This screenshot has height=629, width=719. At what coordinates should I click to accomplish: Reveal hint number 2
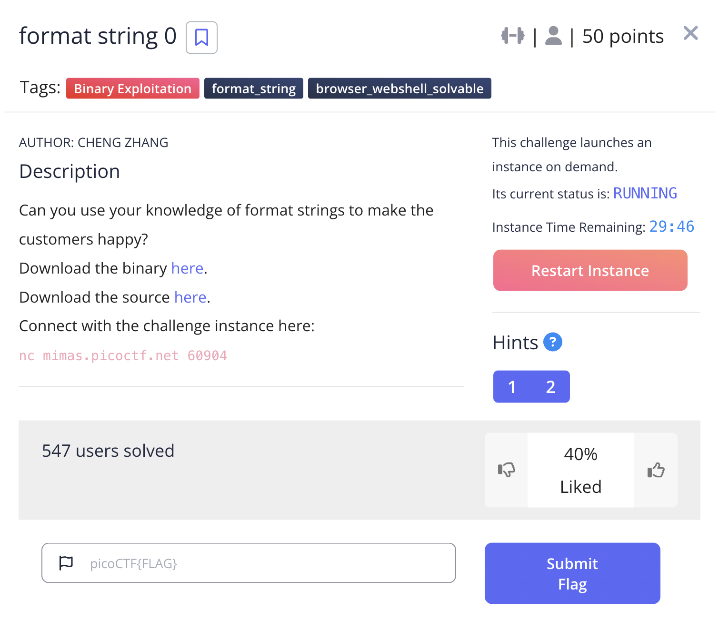(550, 387)
